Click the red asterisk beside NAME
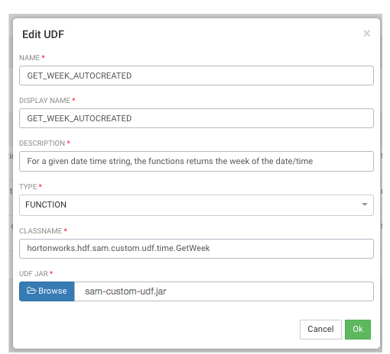This screenshot has width=390, height=354. [44, 56]
